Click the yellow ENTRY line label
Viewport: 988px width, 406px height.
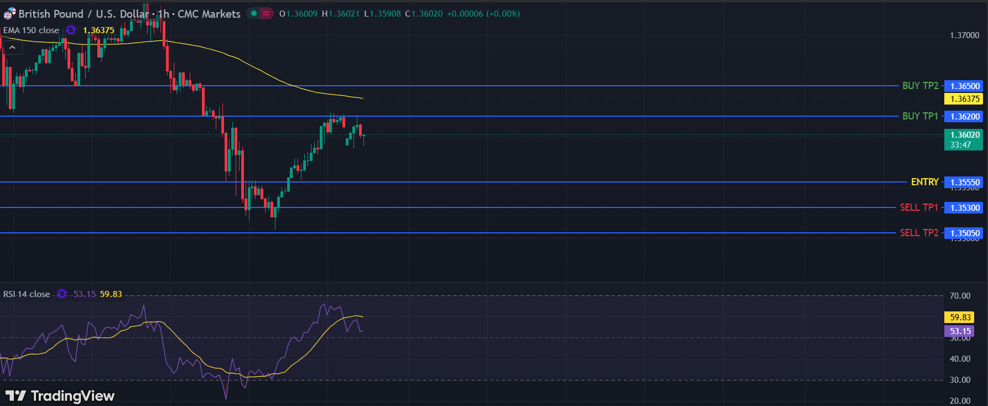924,182
